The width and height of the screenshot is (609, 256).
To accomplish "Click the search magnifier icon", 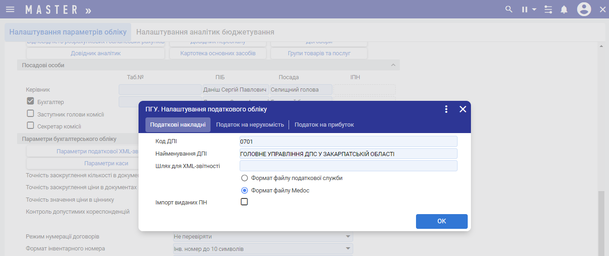I will (x=509, y=9).
